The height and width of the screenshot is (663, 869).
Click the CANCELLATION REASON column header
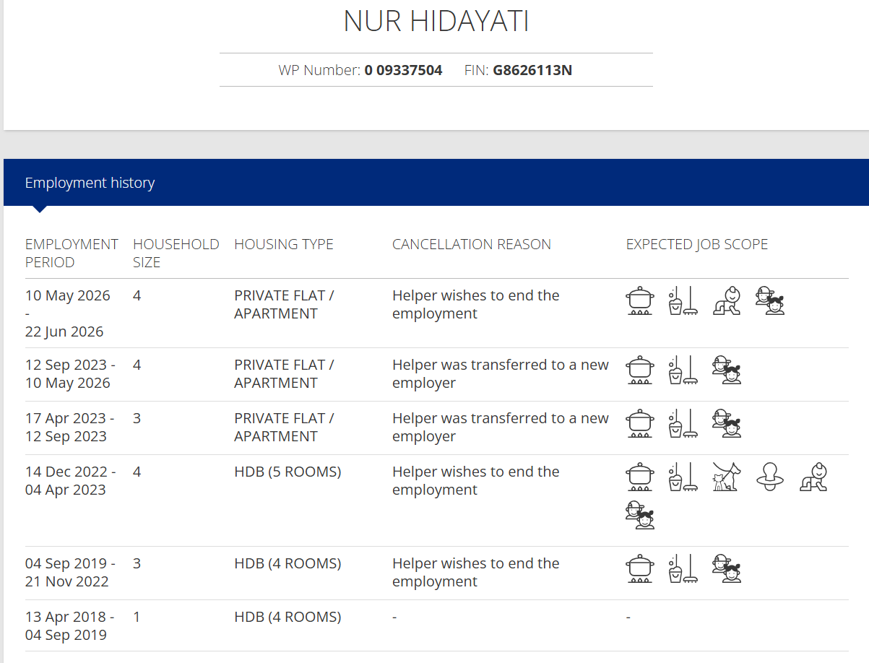tap(472, 244)
